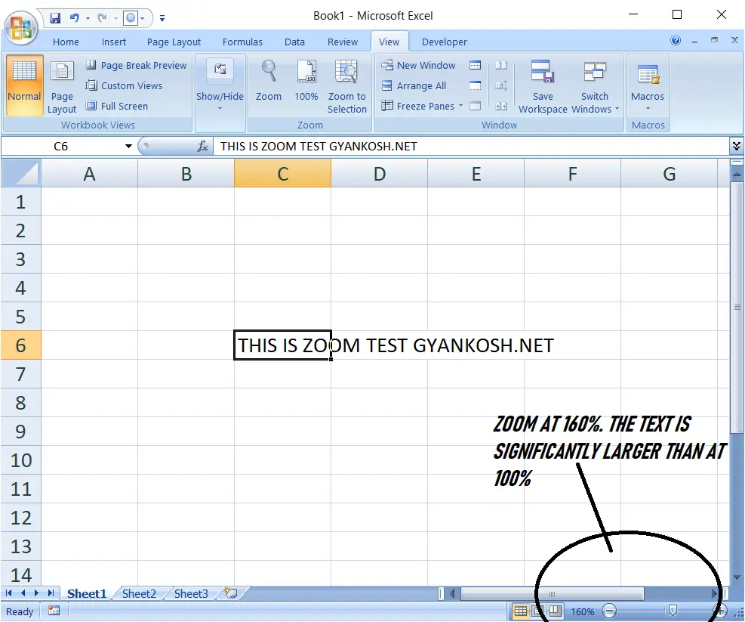Viewport: 745px width, 622px height.
Task: Go to the first sheet tab arrow
Action: [x=8, y=593]
